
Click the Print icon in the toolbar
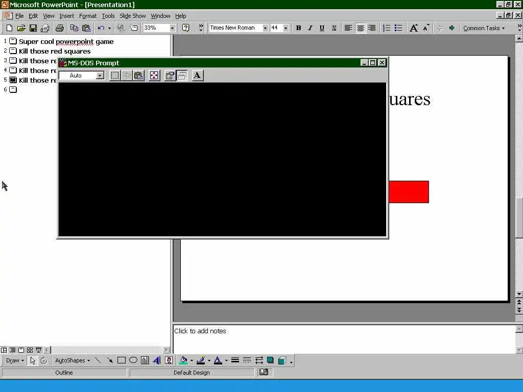[x=60, y=28]
